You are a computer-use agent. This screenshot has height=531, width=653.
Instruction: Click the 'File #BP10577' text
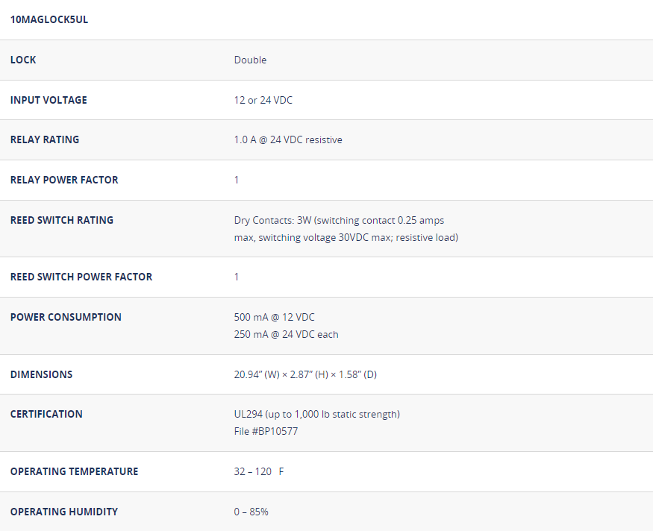[x=266, y=431]
